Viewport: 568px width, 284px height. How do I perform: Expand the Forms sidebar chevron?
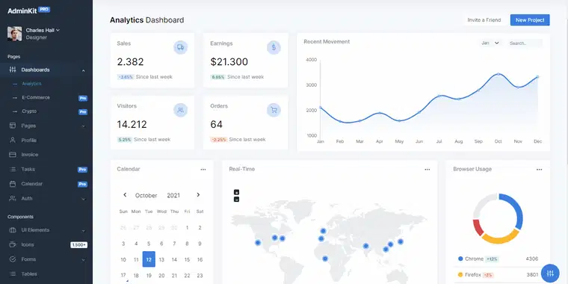(83, 260)
